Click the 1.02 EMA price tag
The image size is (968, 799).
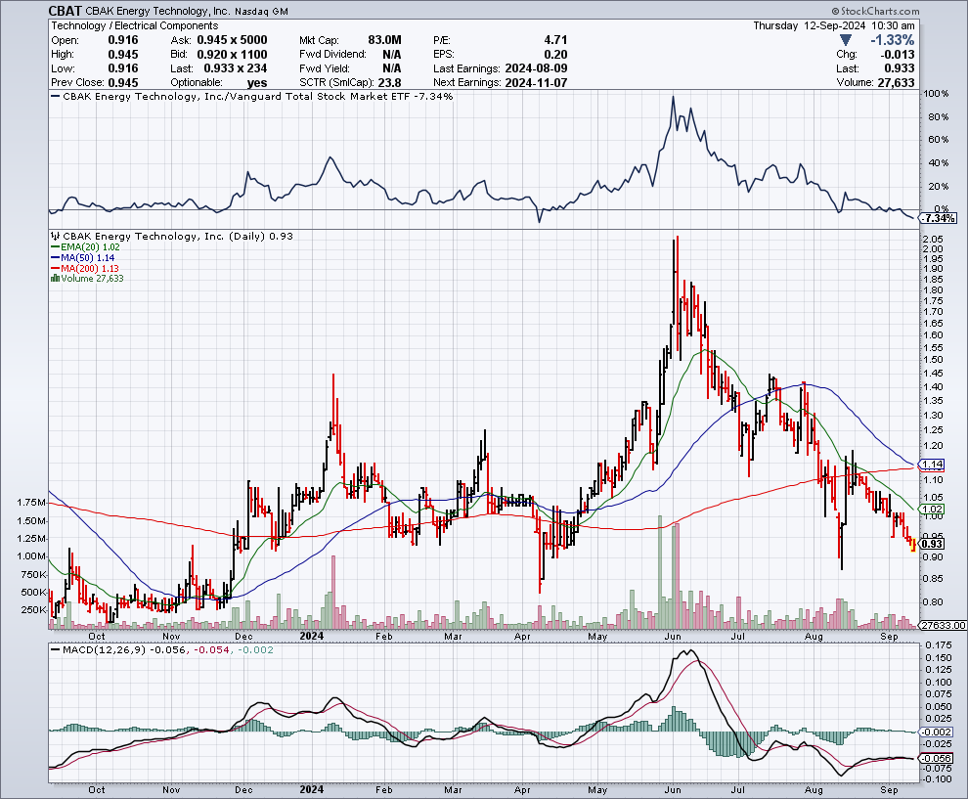point(932,510)
